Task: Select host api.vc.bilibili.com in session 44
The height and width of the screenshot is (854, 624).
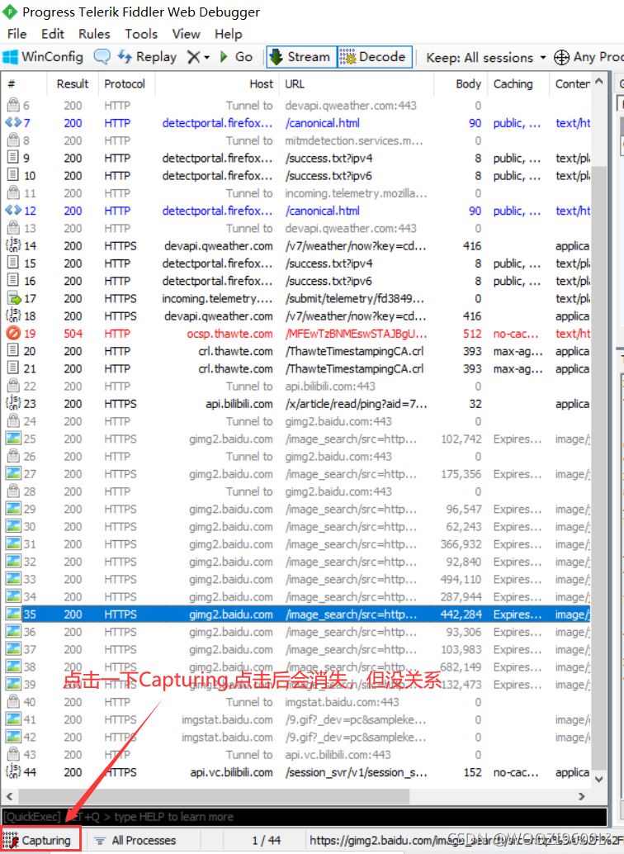Action: click(231, 771)
